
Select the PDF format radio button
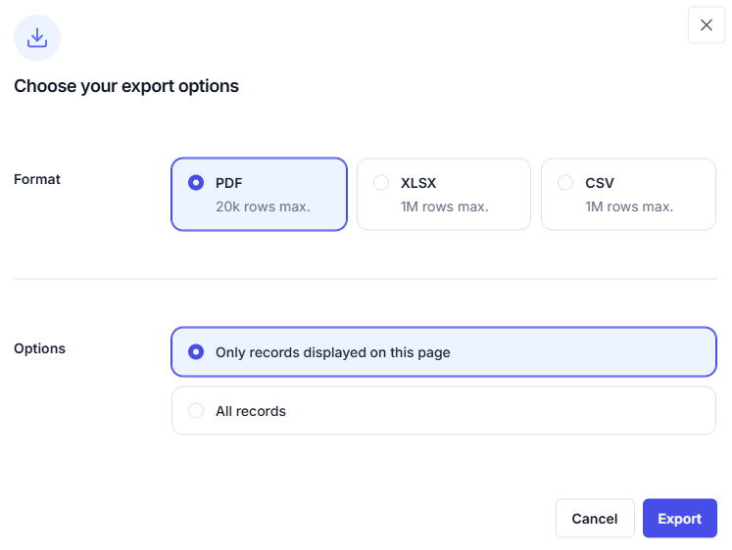point(196,182)
